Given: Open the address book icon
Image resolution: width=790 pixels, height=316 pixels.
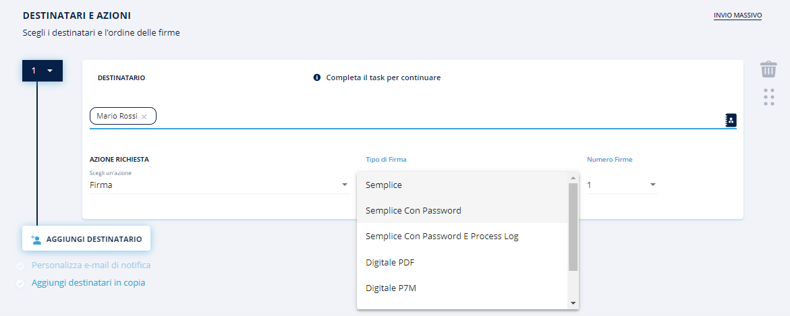Looking at the screenshot, I should click(x=731, y=120).
